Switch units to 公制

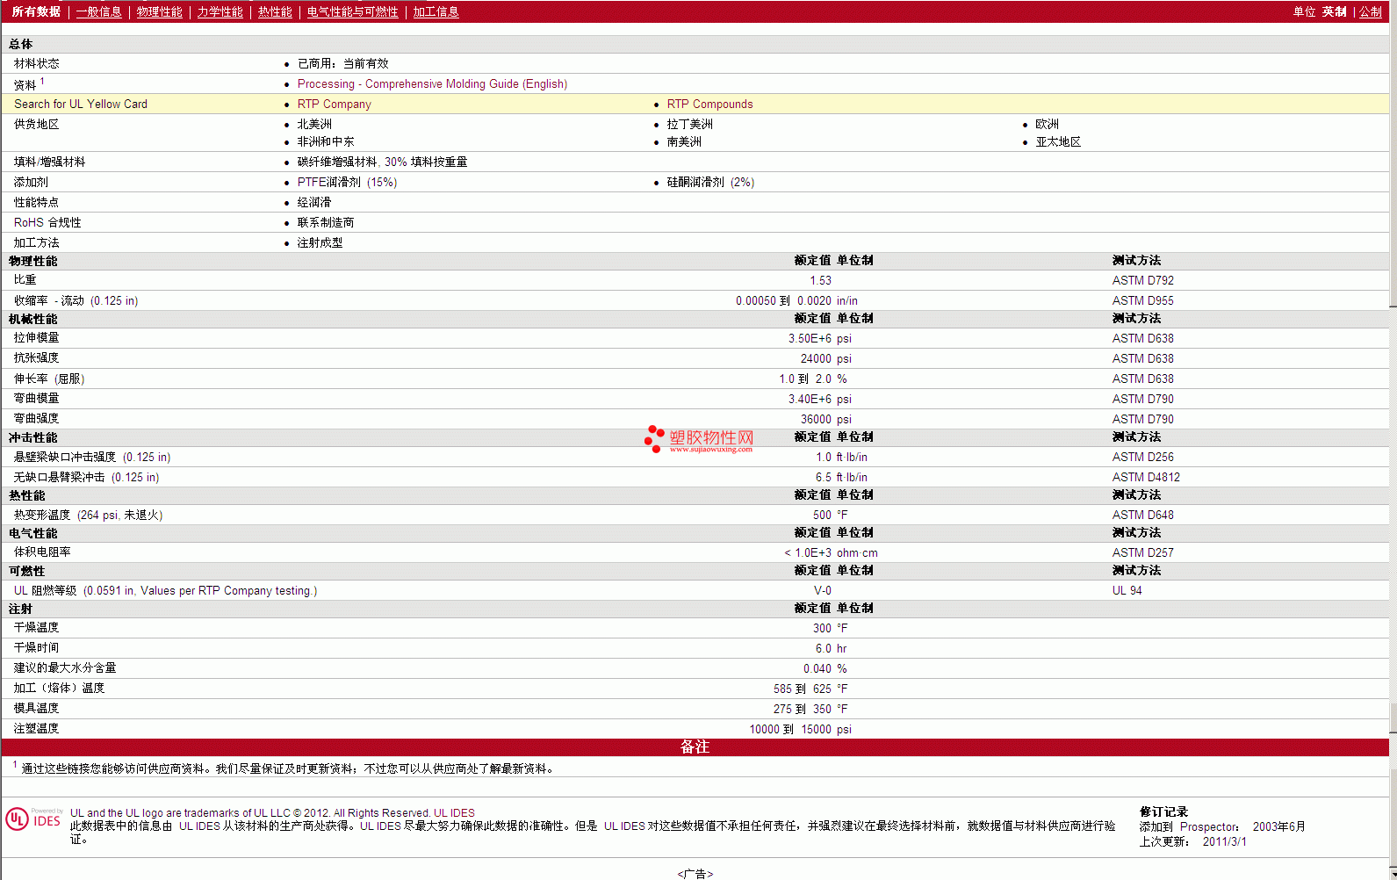click(1371, 11)
